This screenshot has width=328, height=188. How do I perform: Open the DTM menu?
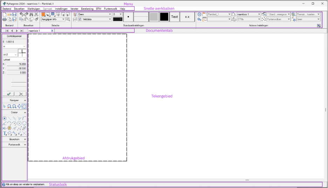tap(99, 9)
